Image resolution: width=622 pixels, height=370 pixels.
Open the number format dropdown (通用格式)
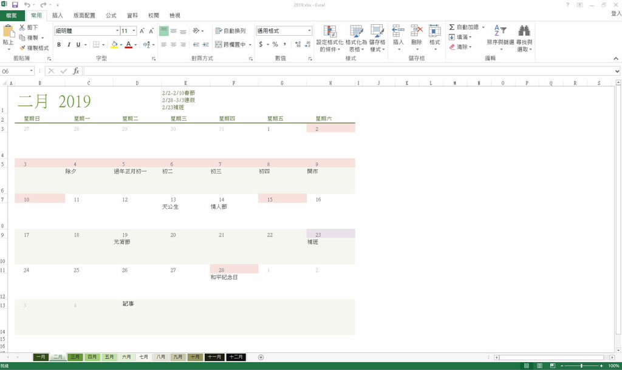coord(309,30)
